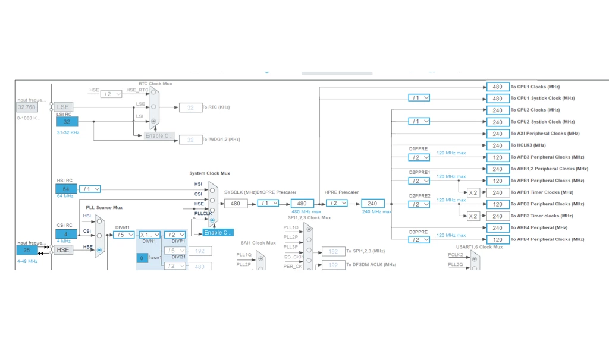Open the DIVP1 /2 dropdown

[175, 235]
